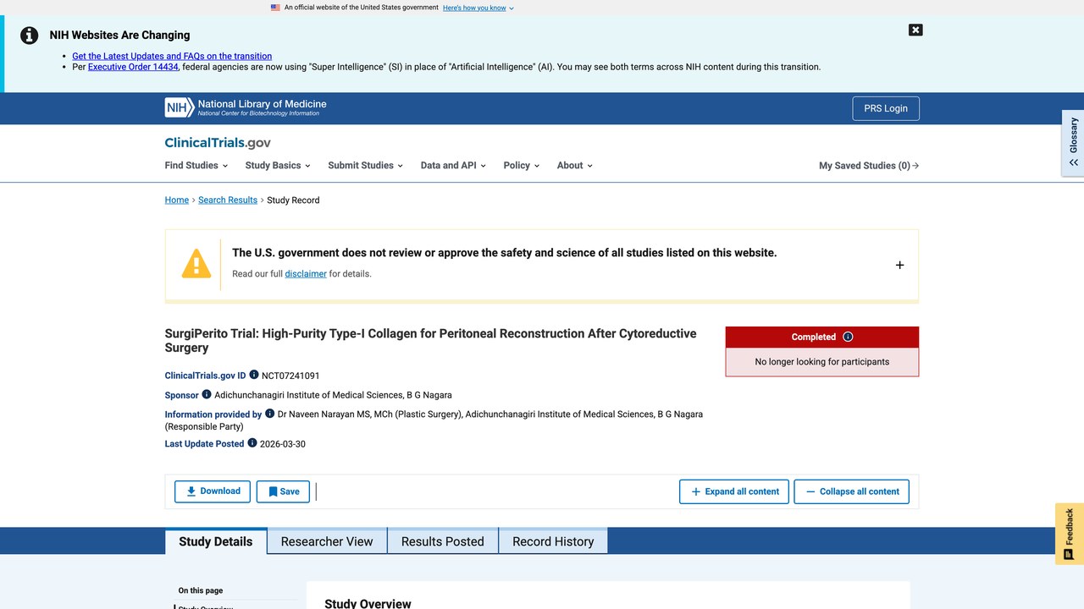Open the Submit Studies menu
Image resolution: width=1084 pixels, height=609 pixels.
point(365,166)
